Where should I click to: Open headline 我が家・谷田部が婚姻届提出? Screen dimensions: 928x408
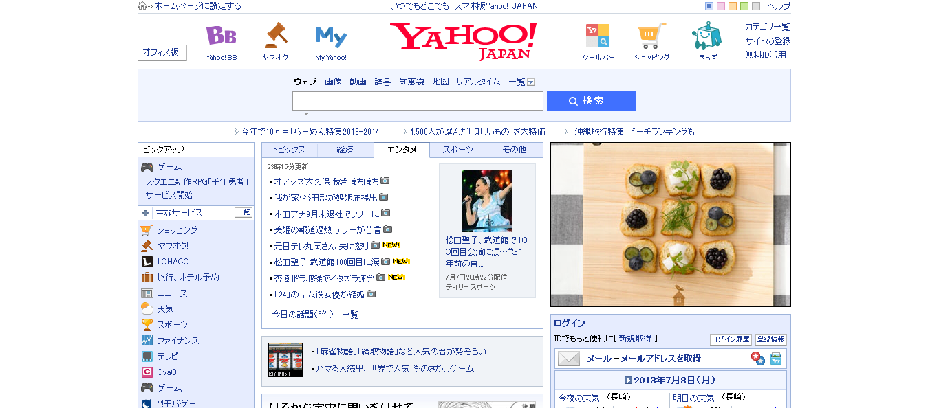click(325, 197)
